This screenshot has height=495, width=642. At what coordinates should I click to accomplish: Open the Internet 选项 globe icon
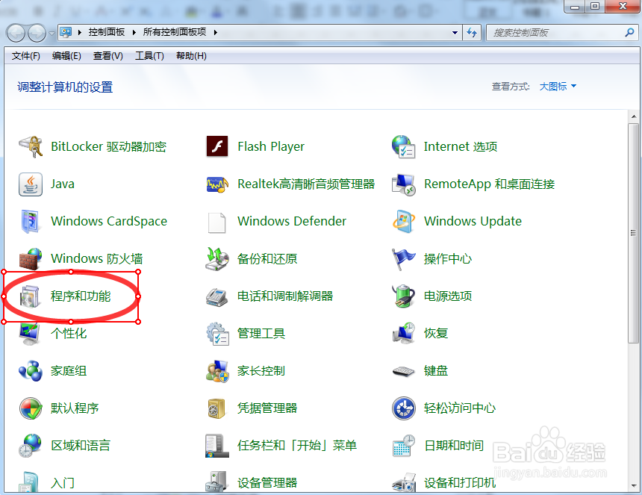(404, 146)
